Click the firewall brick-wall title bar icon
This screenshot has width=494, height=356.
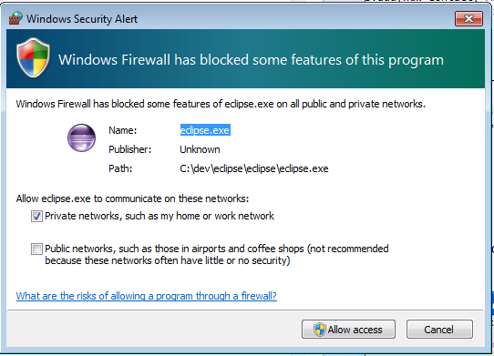click(15, 18)
